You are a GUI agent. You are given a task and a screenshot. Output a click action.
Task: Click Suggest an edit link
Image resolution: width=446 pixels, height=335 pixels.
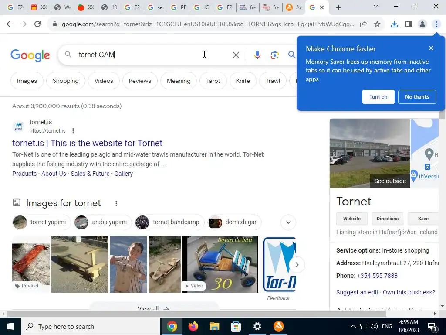pyautogui.click(x=357, y=292)
